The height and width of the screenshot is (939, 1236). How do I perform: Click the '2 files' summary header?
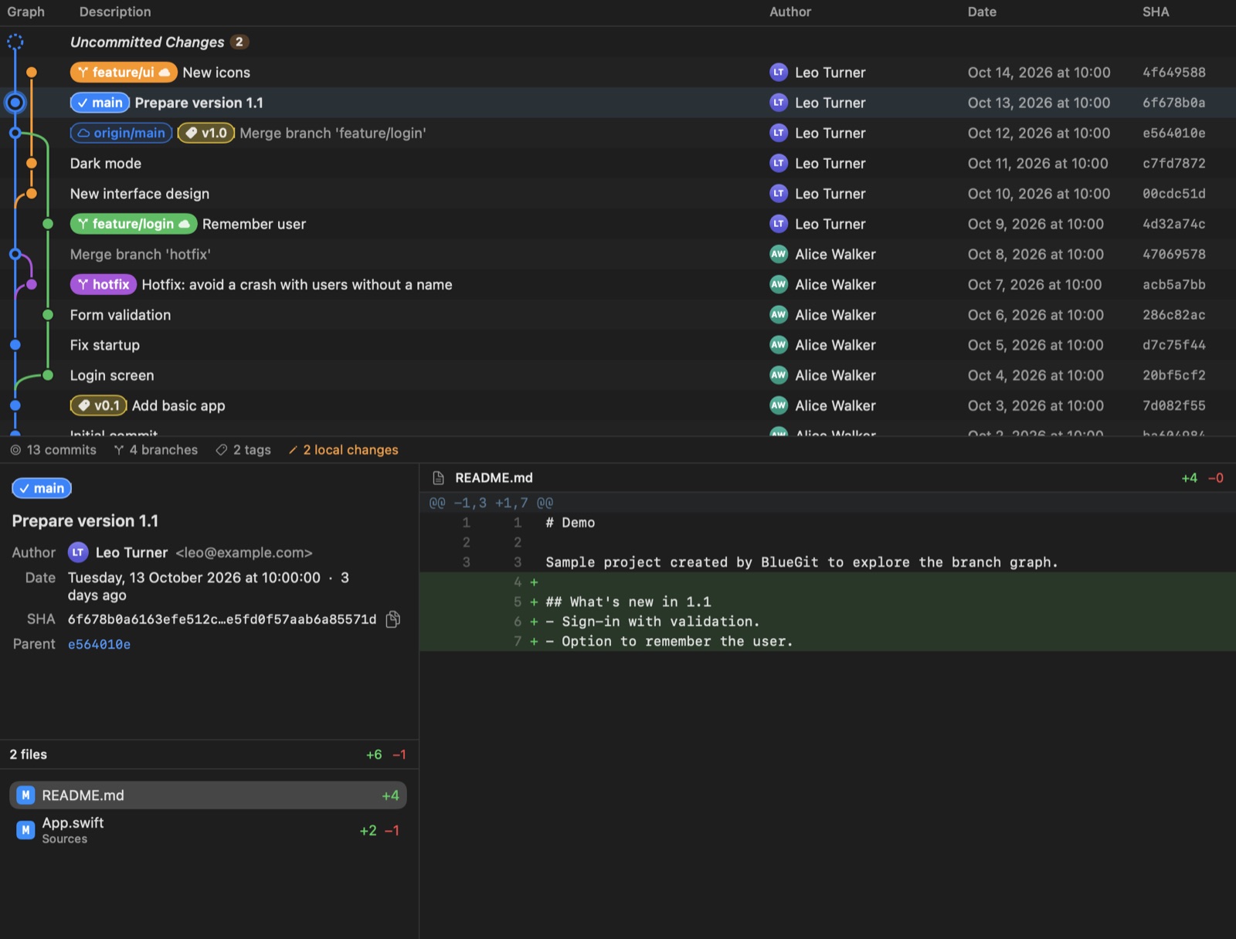pyautogui.click(x=29, y=754)
